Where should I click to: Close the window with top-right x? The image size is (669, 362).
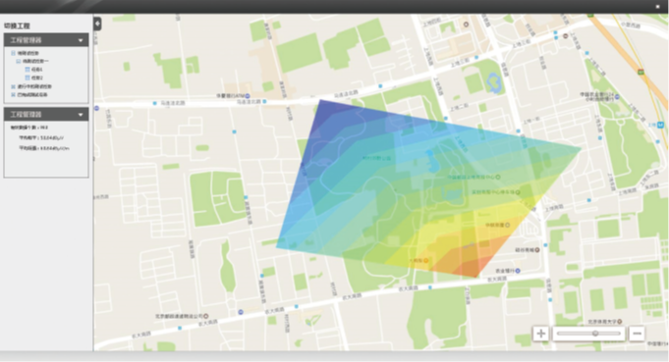click(657, 7)
